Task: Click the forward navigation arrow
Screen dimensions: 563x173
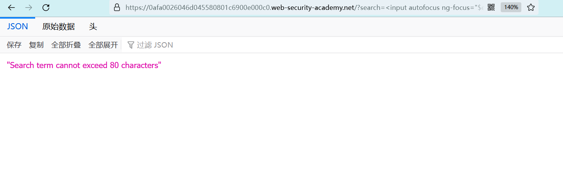Action: click(29, 8)
